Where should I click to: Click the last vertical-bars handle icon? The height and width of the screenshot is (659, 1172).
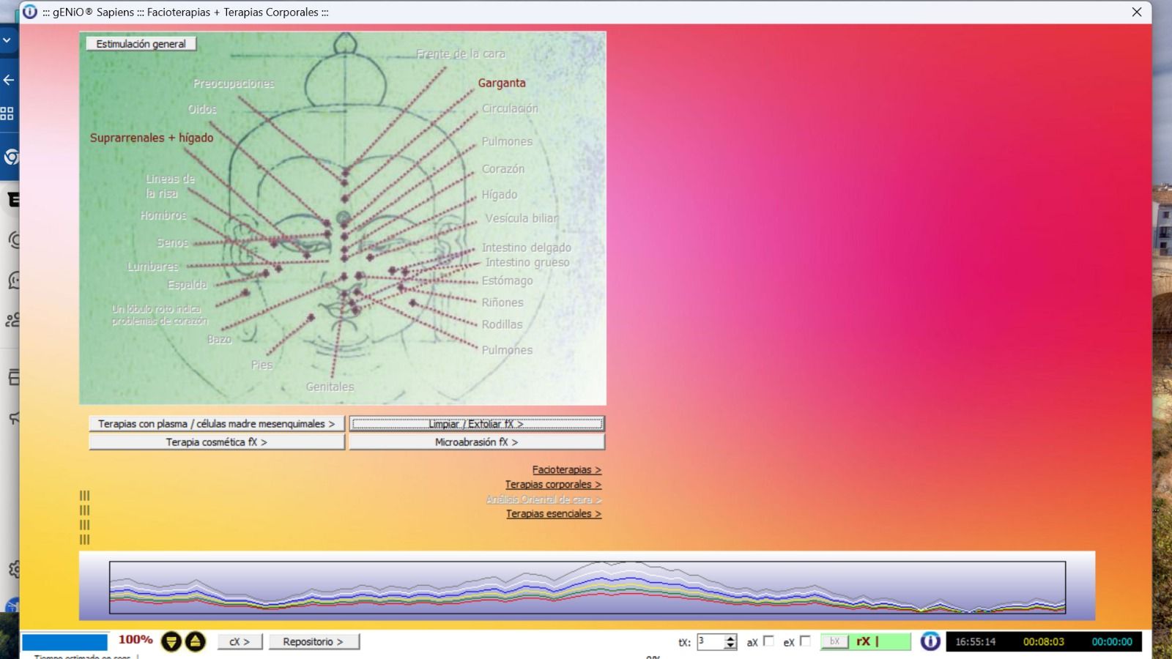[x=84, y=540]
